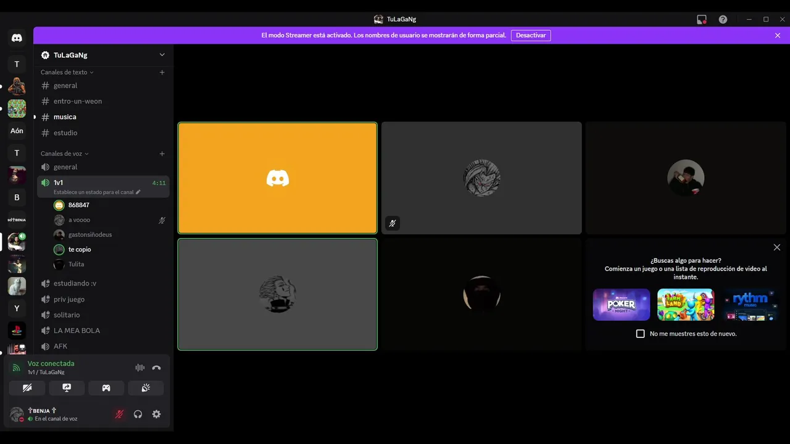Focus the orange Discord logo video tile
The height and width of the screenshot is (444, 790).
[x=278, y=178]
